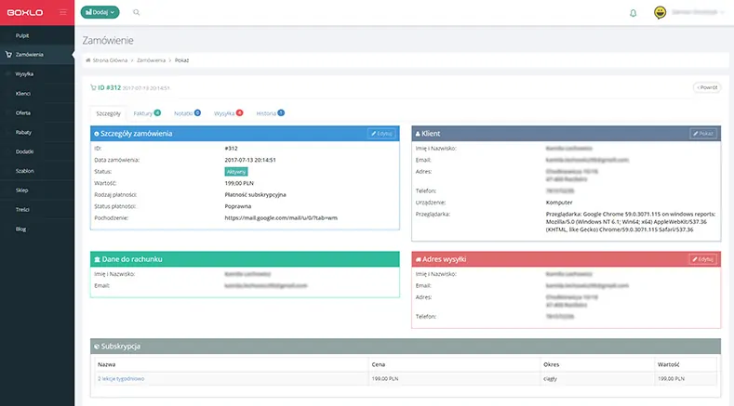Go back using the Powrót button
This screenshot has height=406, width=734.
706,87
